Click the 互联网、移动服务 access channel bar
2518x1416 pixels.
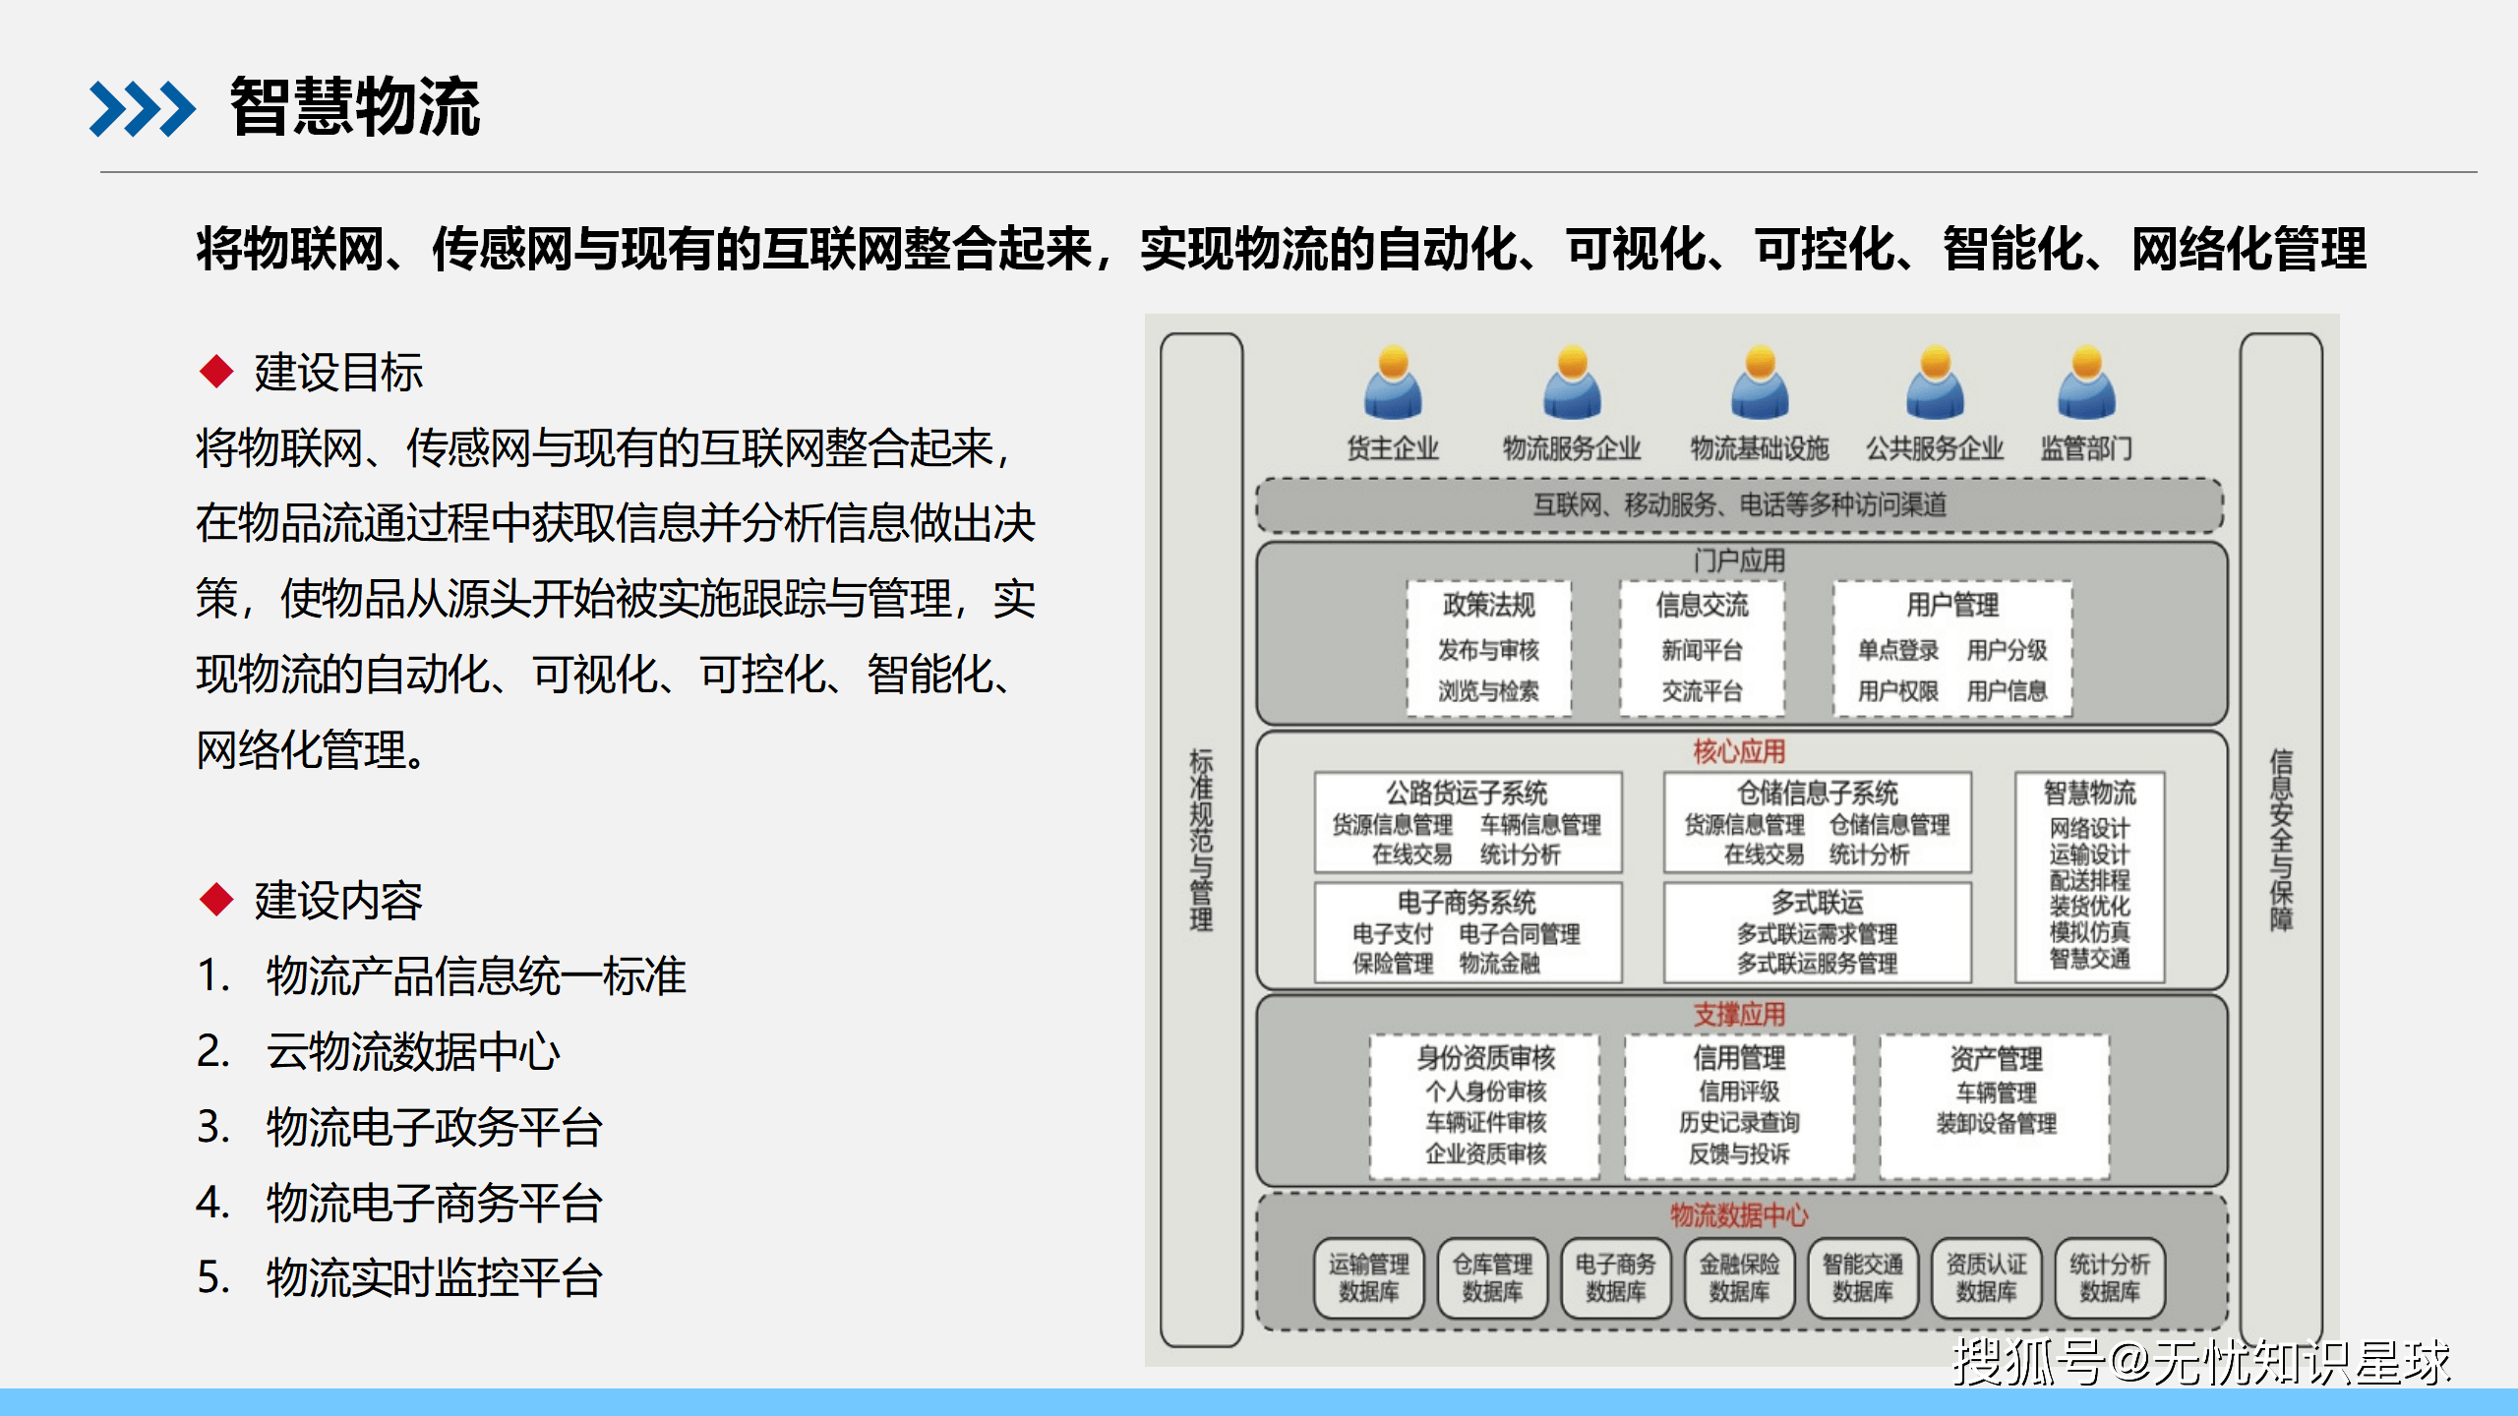(1739, 505)
